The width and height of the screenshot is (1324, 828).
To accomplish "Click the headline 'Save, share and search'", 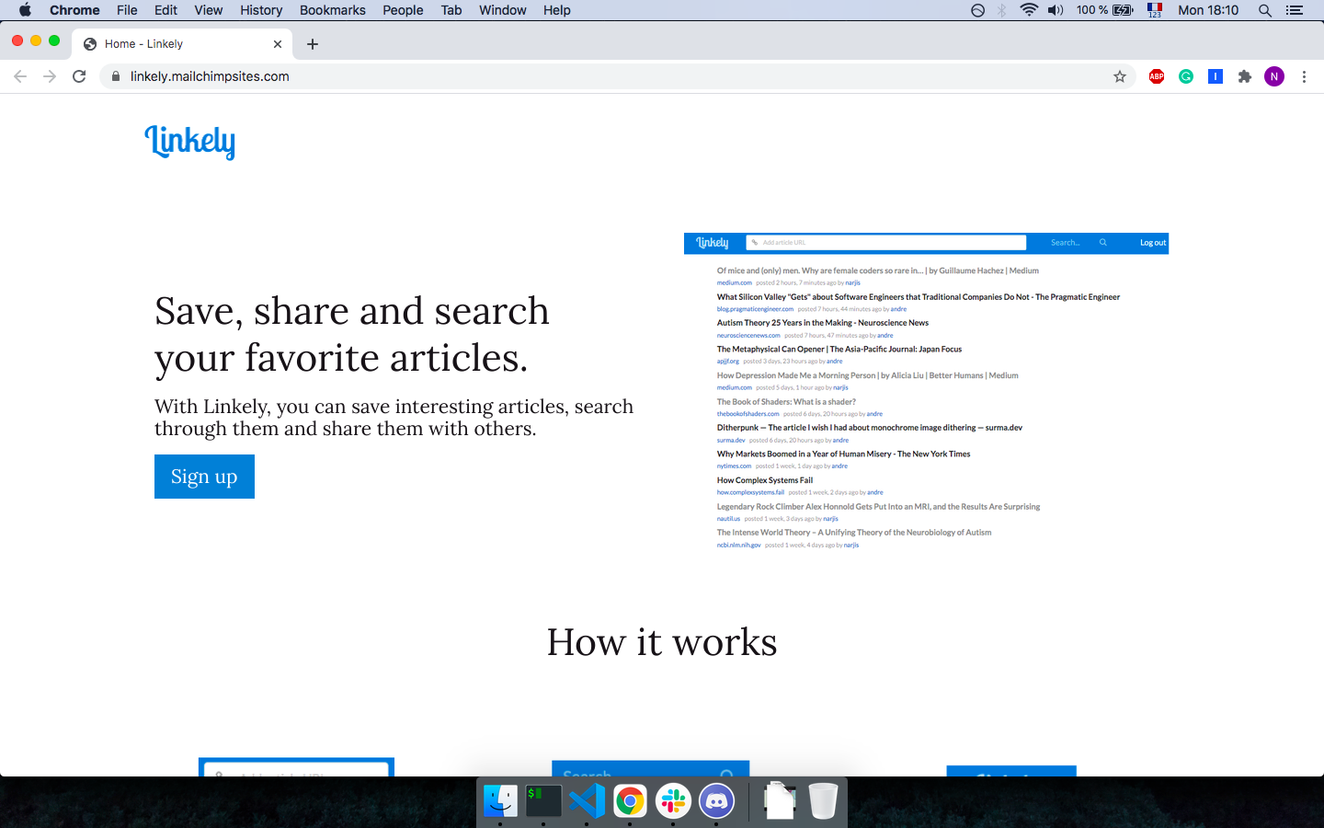I will point(352,311).
